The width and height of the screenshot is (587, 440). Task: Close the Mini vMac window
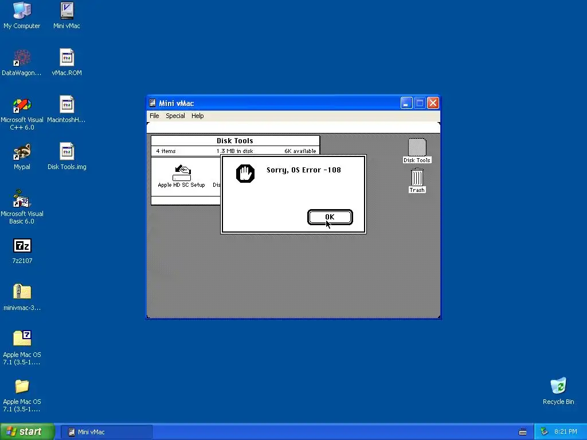[x=433, y=103]
